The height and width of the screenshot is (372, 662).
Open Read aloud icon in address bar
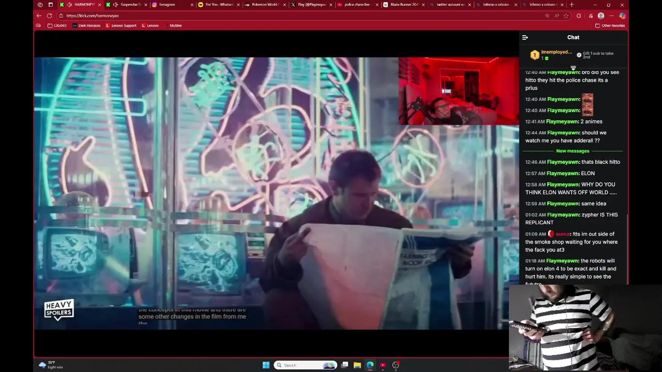556,16
